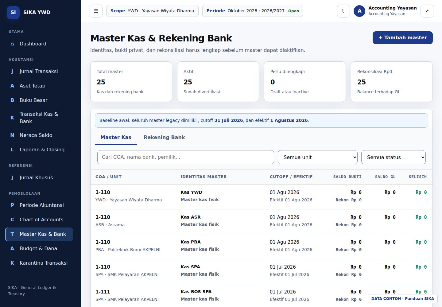Select the Kas ASR row
The height and width of the screenshot is (307, 442).
(262, 222)
